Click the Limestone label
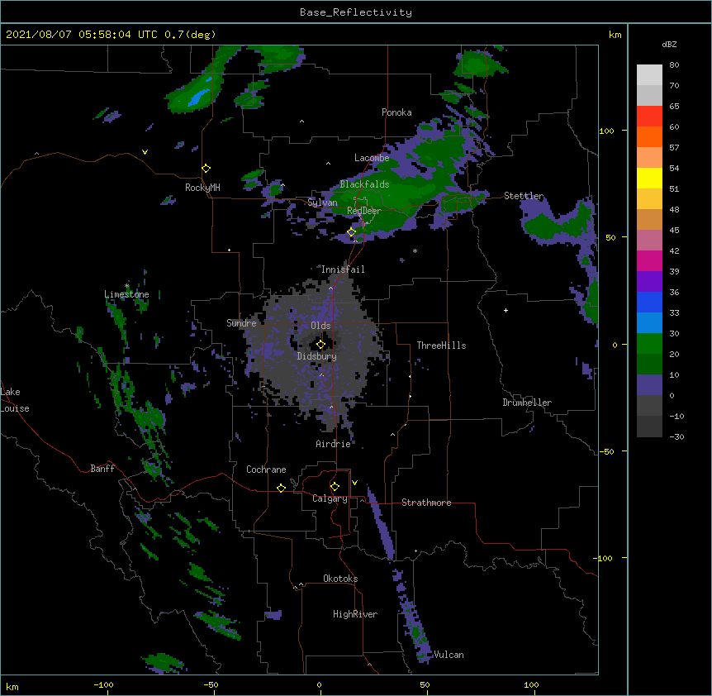Screen dimensions: 712x696 point(126,294)
